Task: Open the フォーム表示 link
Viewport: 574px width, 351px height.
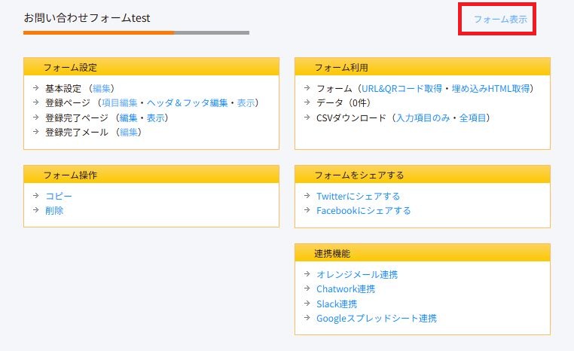Action: click(500, 19)
